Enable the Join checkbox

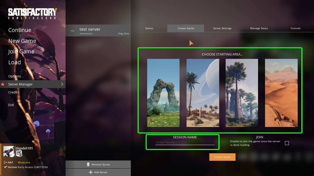(x=287, y=143)
